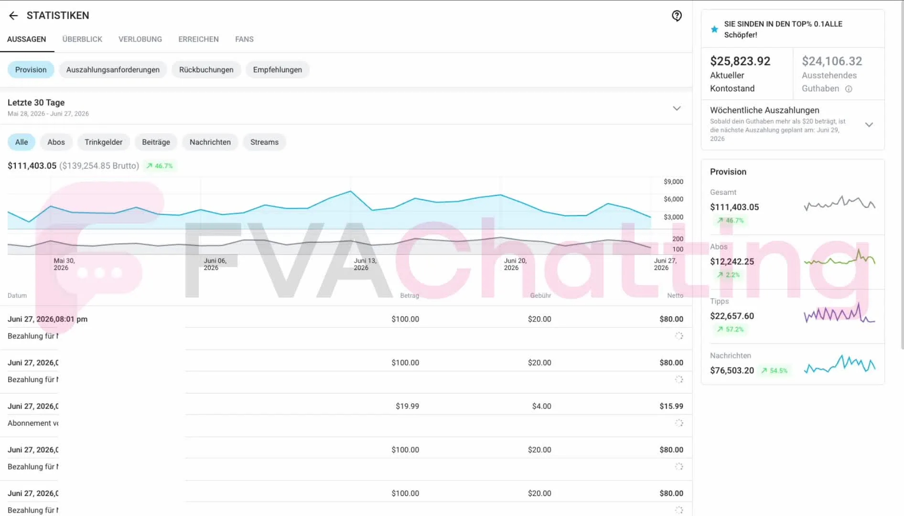Switch to the ÜBERBLICK tab

click(x=82, y=39)
